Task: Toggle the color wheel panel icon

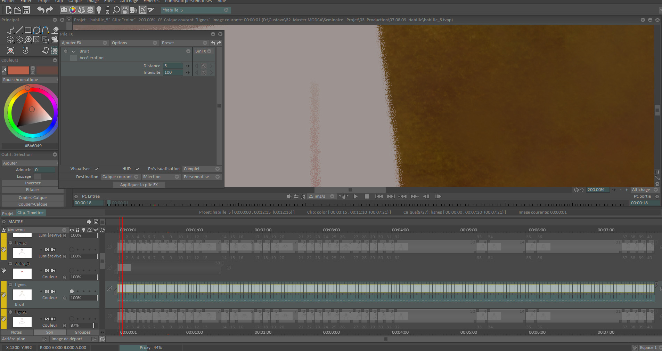Action: (73, 10)
